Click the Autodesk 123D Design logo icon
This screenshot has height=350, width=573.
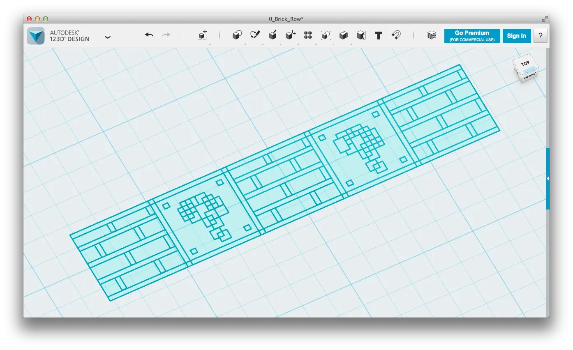tap(36, 36)
